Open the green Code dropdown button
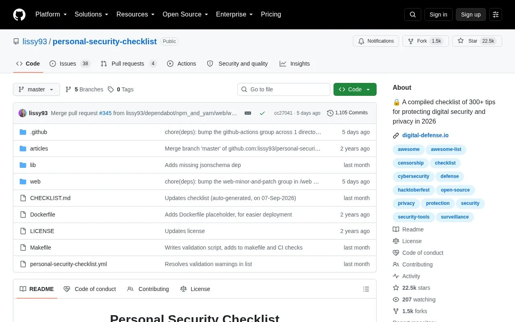Screen dimensions: 515x322 pyautogui.click(x=355, y=89)
